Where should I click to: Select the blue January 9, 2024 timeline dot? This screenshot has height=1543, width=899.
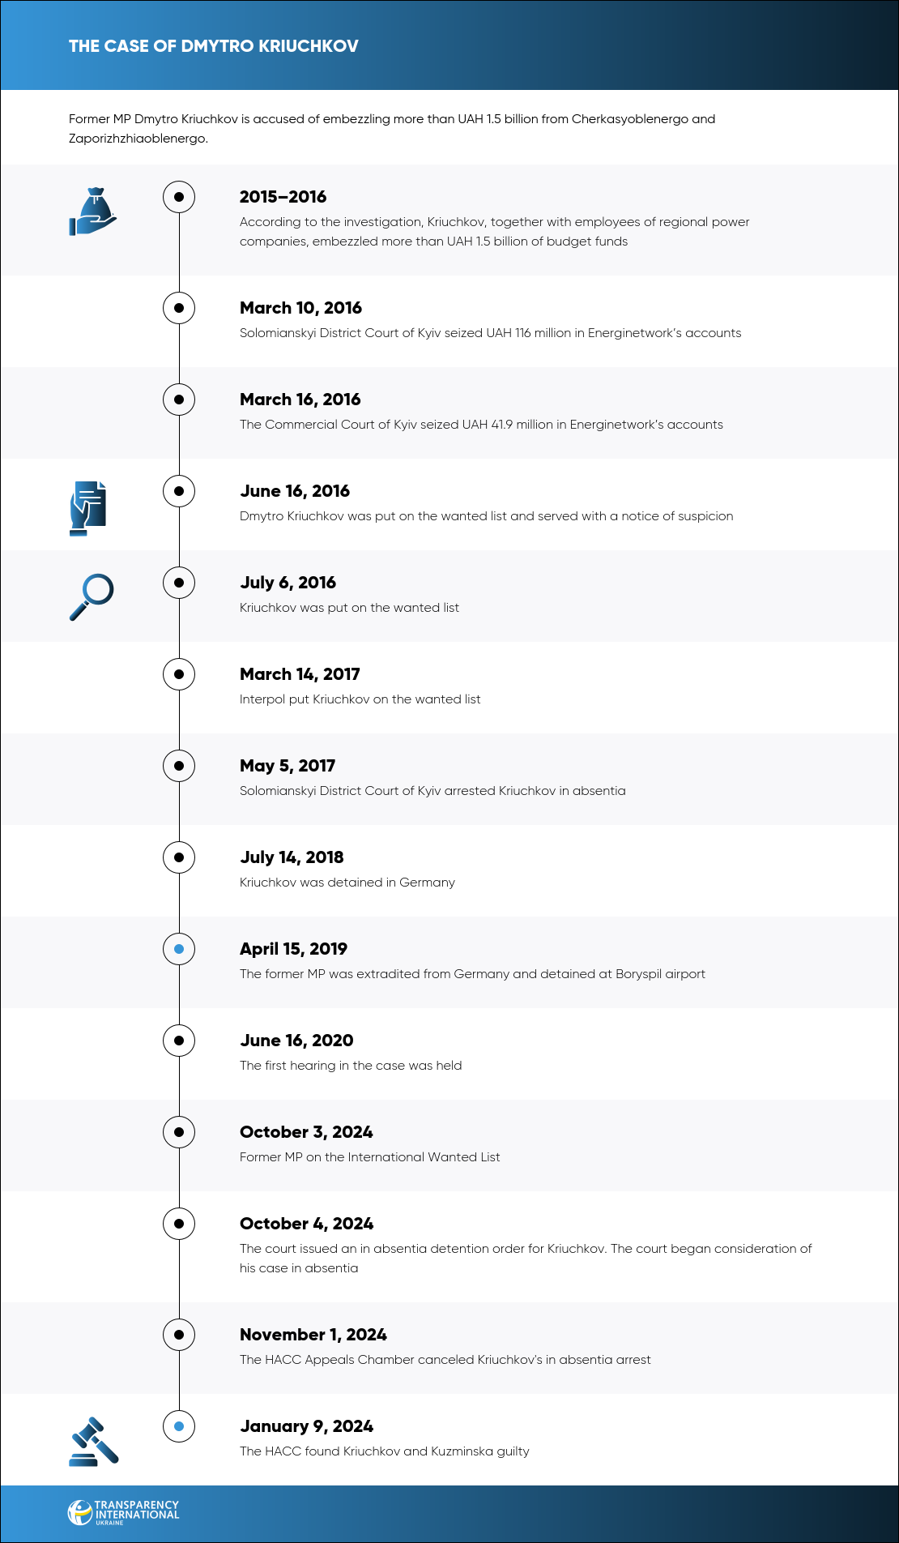[x=179, y=1426]
